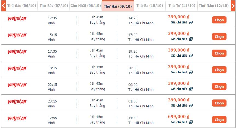Open price detail icon for 18:15 flight
The image size is (238, 130).
(191, 72)
